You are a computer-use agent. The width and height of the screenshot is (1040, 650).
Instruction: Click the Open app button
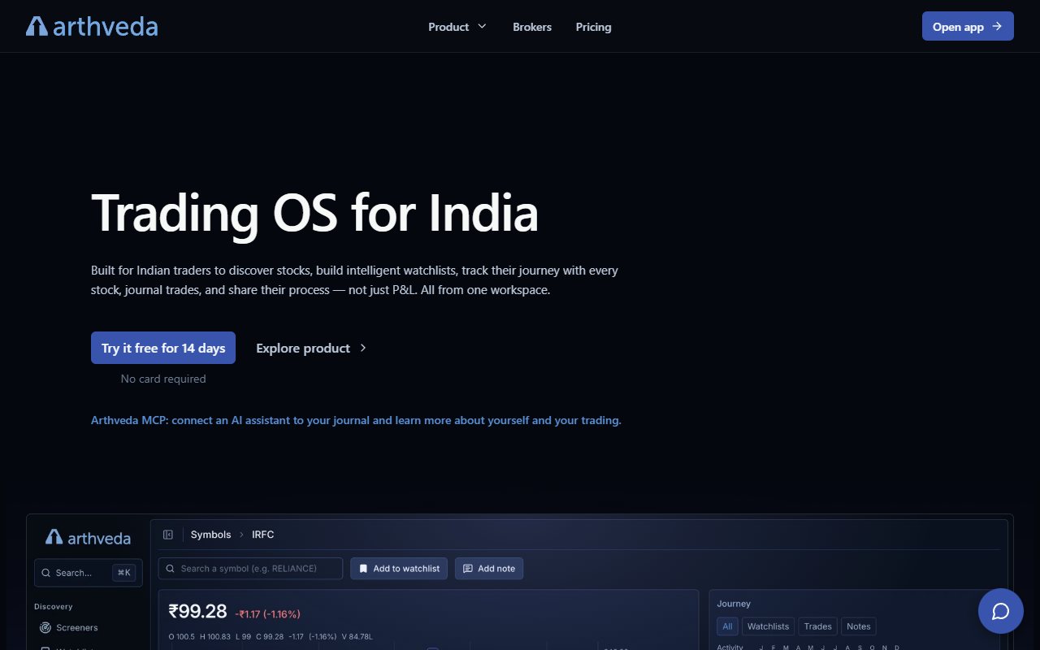point(968,26)
